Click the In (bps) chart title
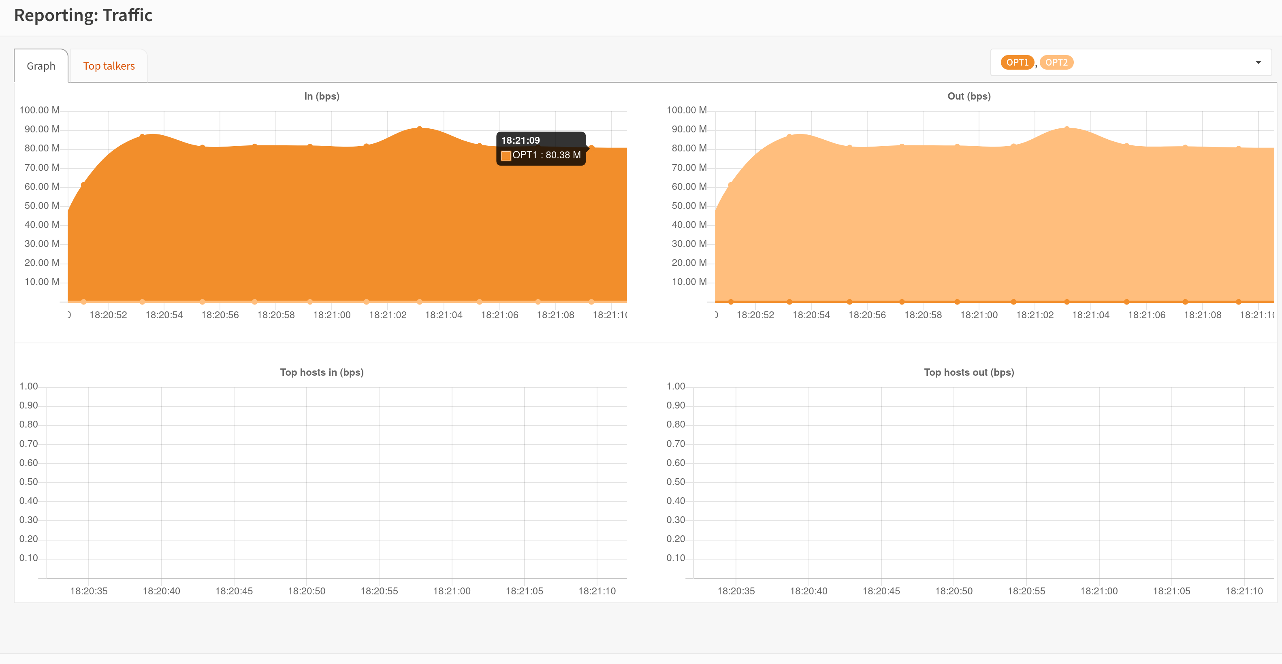This screenshot has width=1282, height=664. [322, 96]
